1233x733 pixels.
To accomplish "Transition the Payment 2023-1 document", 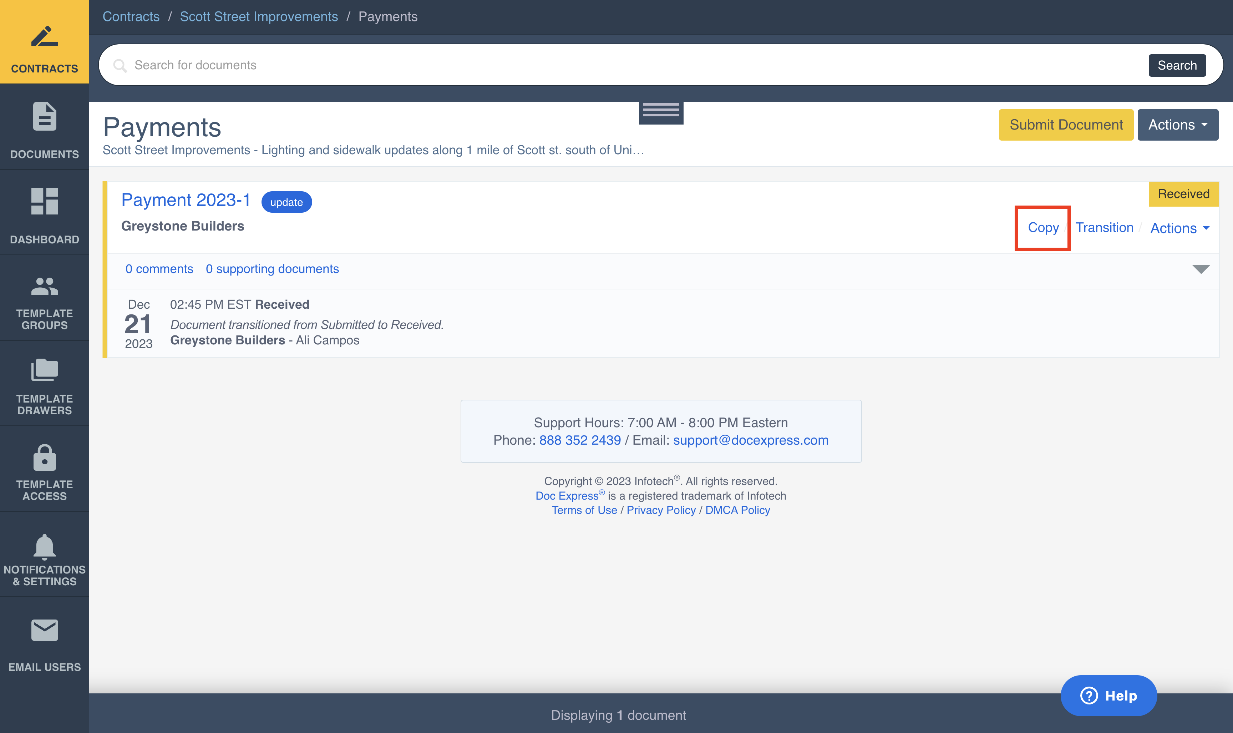I will tap(1105, 228).
